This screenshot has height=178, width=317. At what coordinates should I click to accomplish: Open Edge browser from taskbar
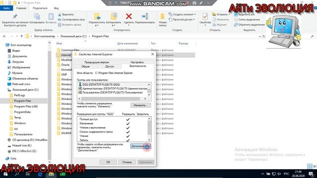[40, 174]
